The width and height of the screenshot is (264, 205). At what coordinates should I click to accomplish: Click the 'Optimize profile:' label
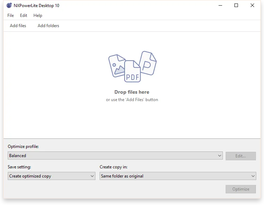tap(23, 147)
